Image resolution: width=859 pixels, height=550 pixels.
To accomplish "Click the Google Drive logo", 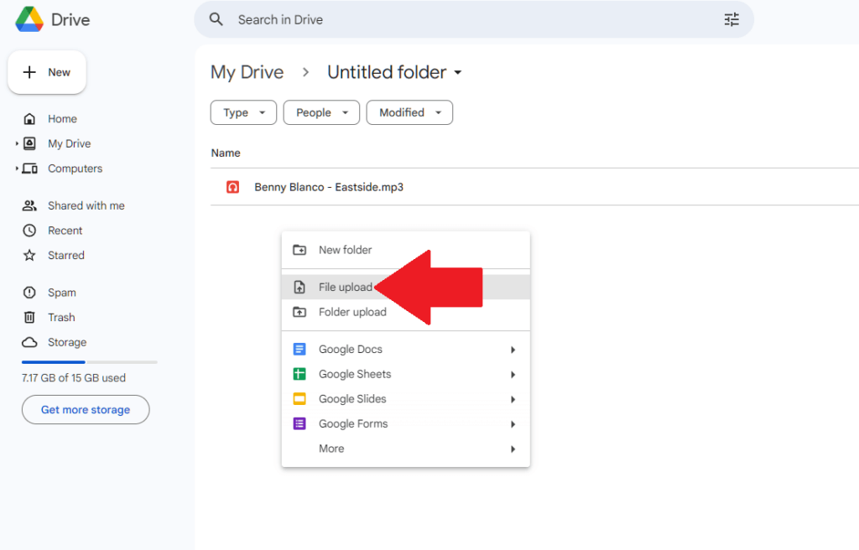I will click(29, 20).
